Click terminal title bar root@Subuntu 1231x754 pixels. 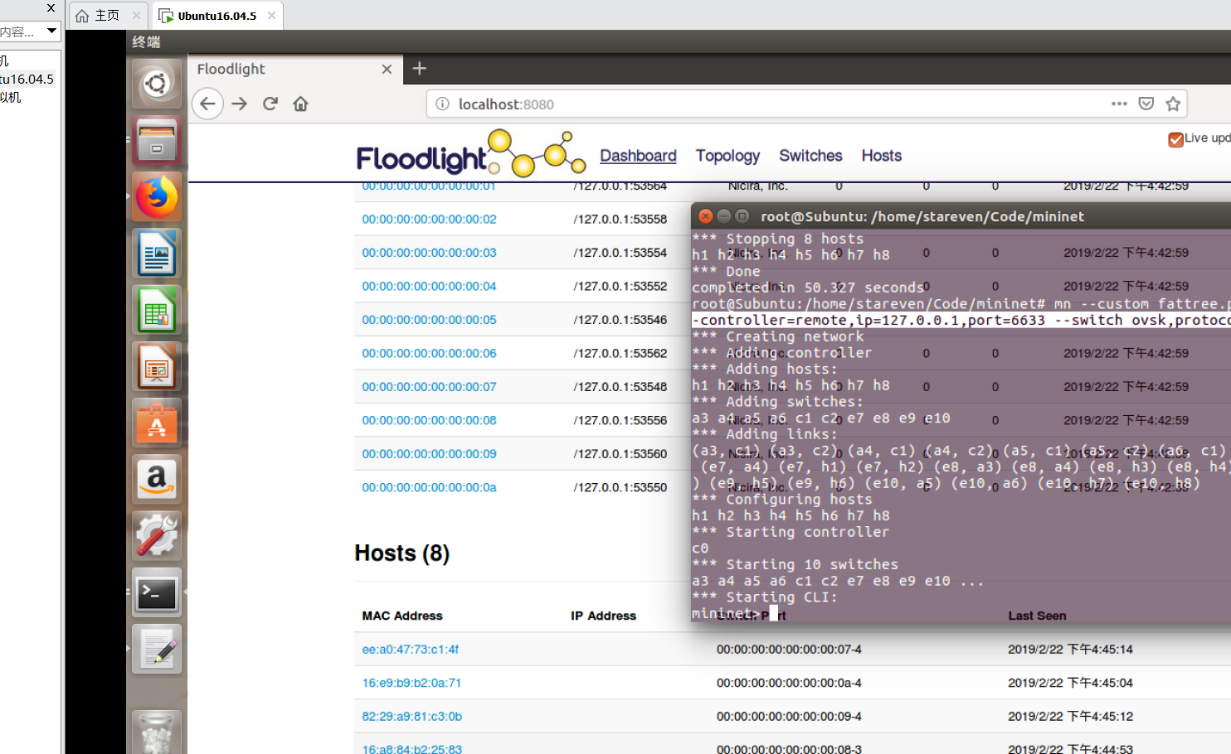pos(922,216)
